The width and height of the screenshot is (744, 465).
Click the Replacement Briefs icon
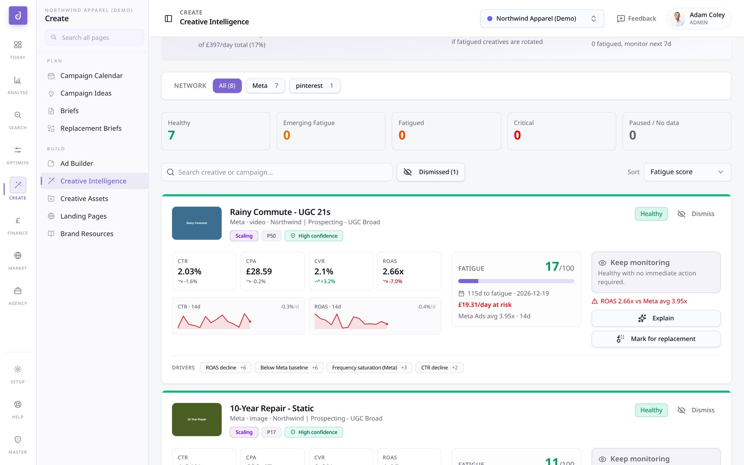[51, 129]
